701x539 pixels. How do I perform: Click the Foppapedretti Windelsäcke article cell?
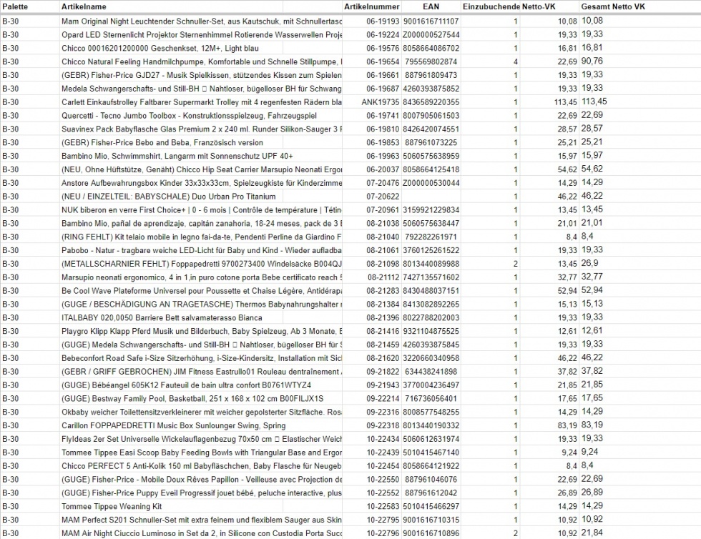click(x=202, y=264)
